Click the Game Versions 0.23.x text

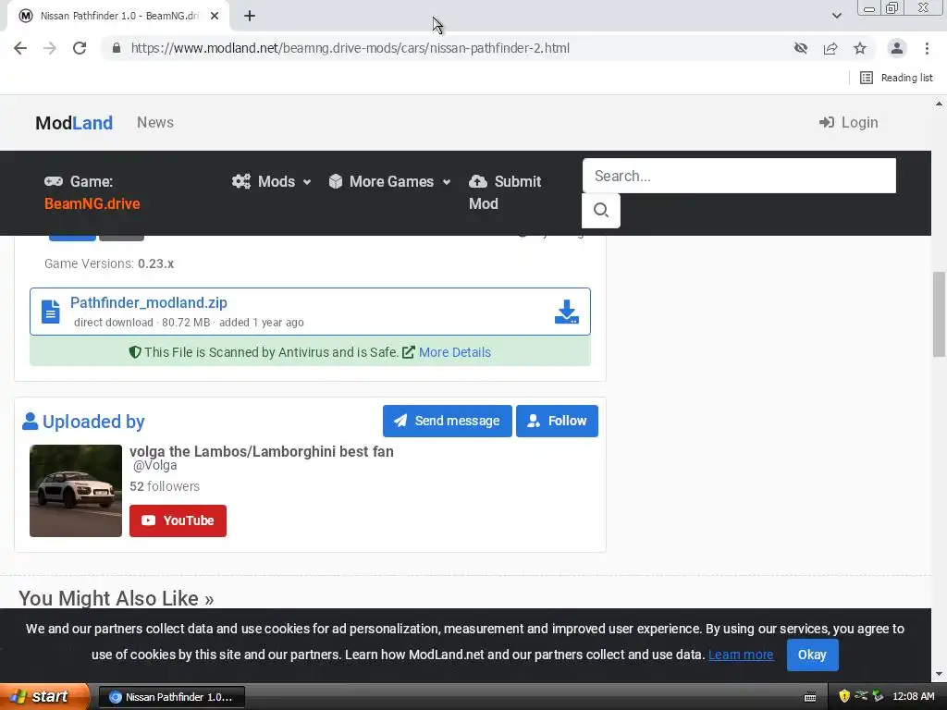point(109,263)
